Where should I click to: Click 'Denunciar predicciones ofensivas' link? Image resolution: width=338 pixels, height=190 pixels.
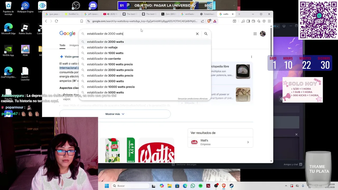click(x=193, y=99)
